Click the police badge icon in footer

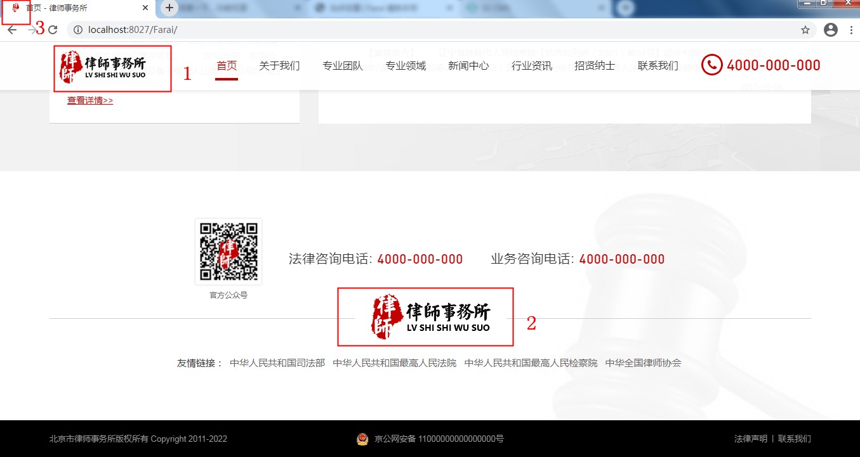362,439
